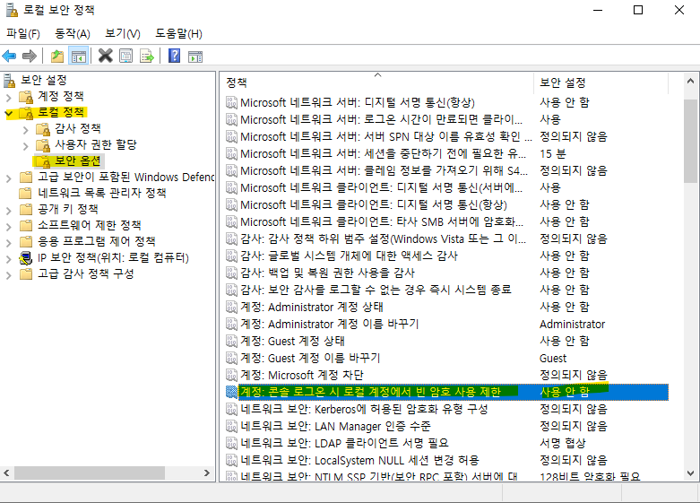This screenshot has height=503, width=700.
Task: Select 계정: Administrator 계정 상태 policy
Action: (312, 307)
